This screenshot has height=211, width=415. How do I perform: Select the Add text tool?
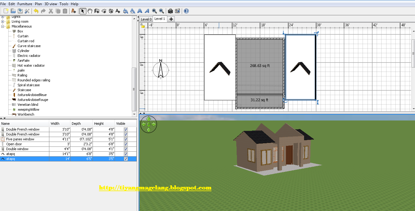coord(118,11)
